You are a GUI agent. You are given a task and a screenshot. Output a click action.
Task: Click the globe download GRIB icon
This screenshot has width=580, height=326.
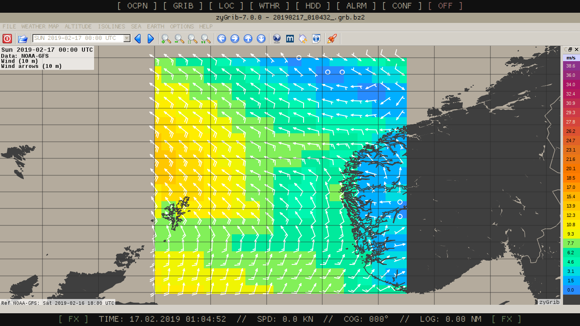pyautogui.click(x=277, y=39)
